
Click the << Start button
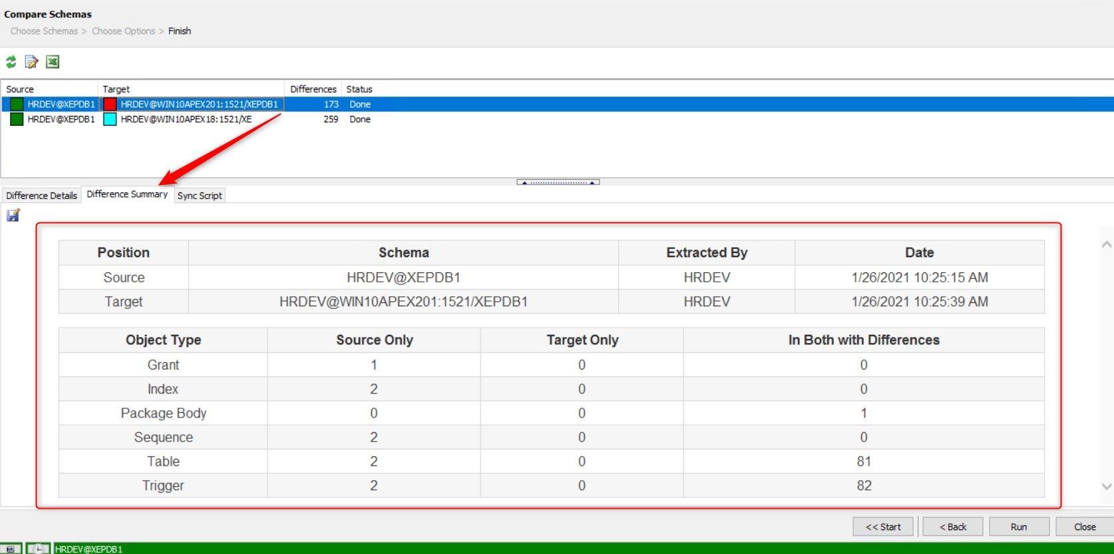tap(883, 527)
